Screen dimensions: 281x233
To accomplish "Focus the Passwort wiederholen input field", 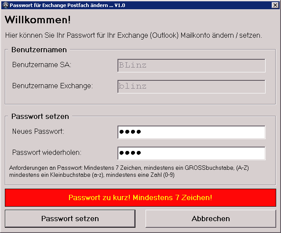I will click(191, 153).
